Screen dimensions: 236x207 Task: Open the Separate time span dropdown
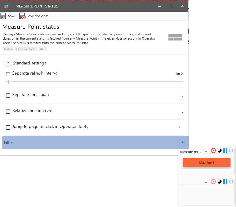(x=182, y=97)
